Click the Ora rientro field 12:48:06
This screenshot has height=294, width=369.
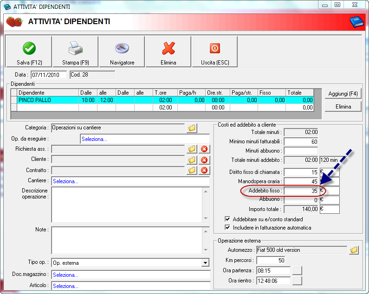click(x=273, y=281)
